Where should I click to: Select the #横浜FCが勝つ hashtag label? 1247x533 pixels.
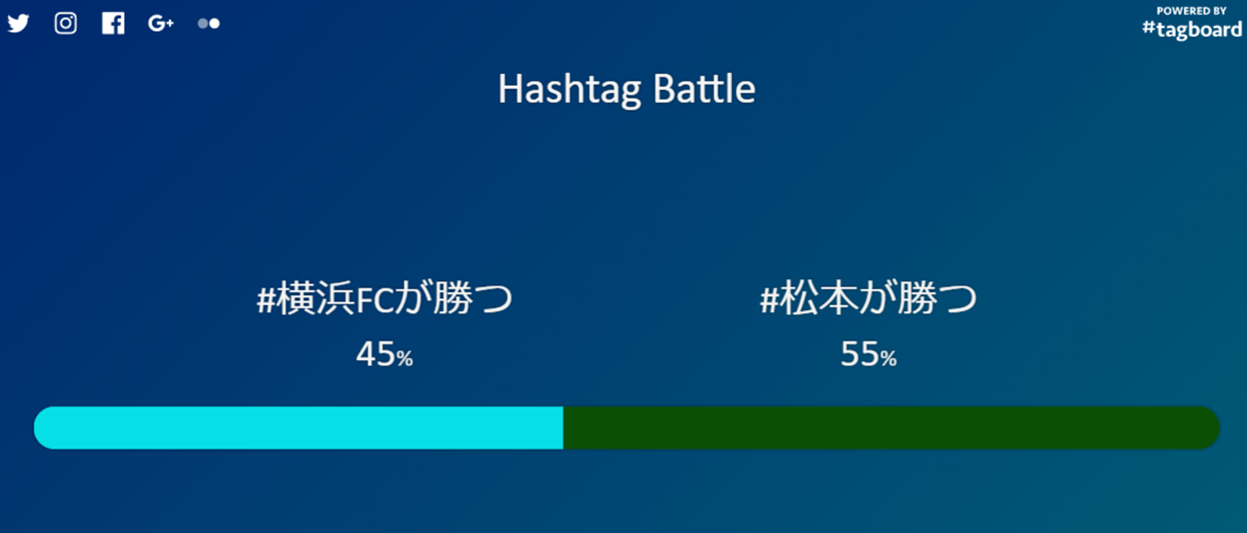click(x=384, y=299)
